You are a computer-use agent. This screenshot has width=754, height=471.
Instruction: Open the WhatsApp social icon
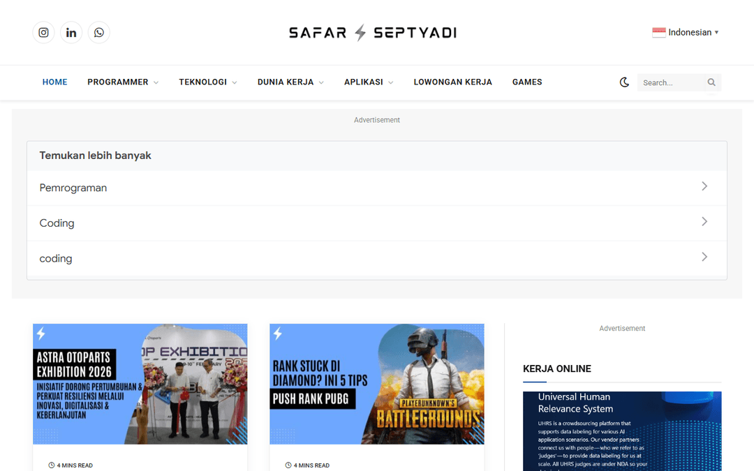point(99,33)
